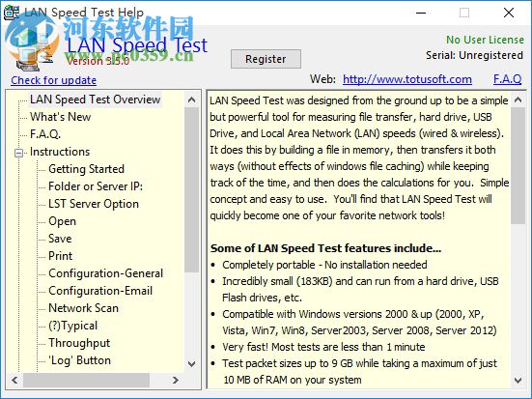
Task: Click tree panel scroll down arrow
Action: point(192,364)
